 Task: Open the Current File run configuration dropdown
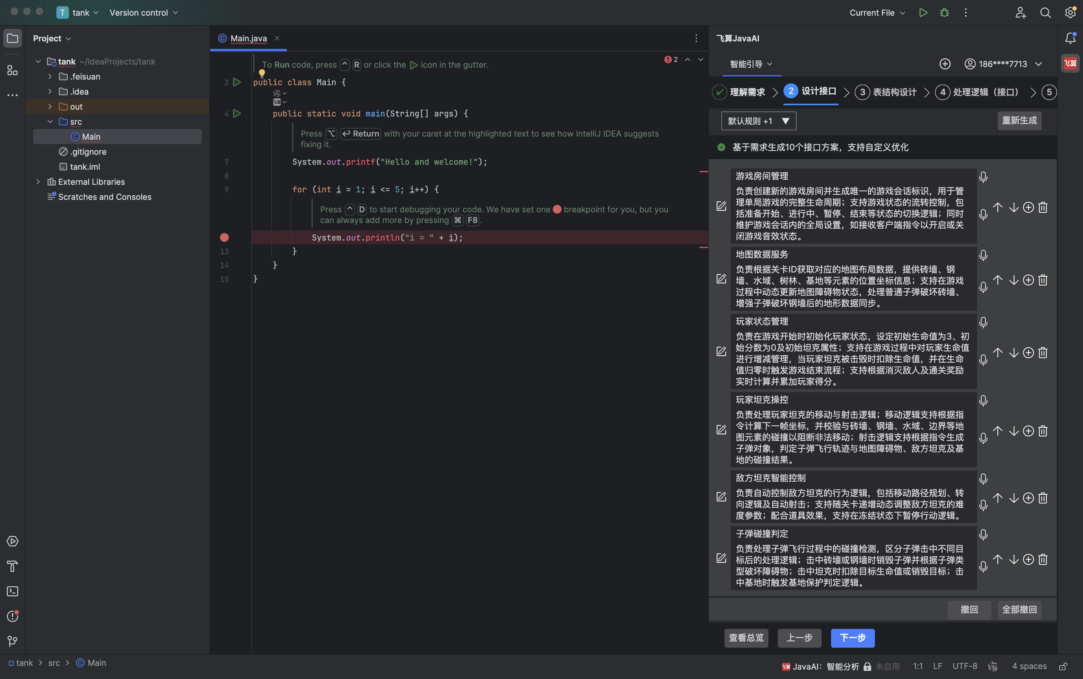pyautogui.click(x=877, y=13)
